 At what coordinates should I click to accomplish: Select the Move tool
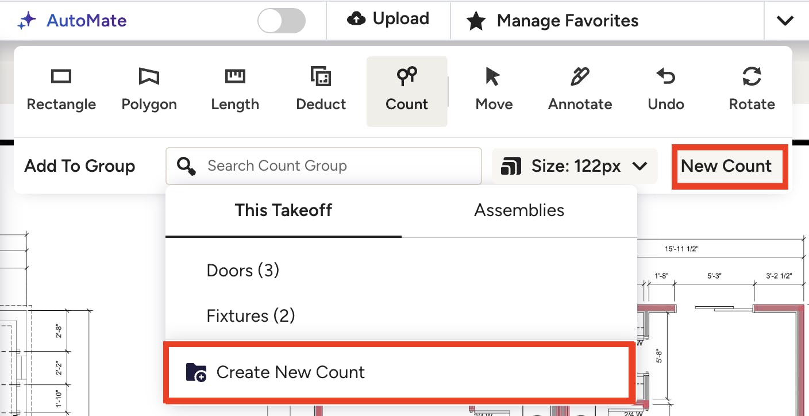(x=494, y=91)
